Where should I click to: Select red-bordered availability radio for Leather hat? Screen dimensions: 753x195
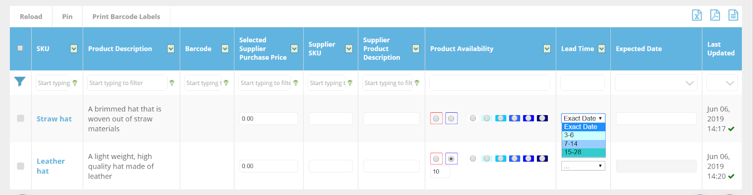click(x=436, y=159)
